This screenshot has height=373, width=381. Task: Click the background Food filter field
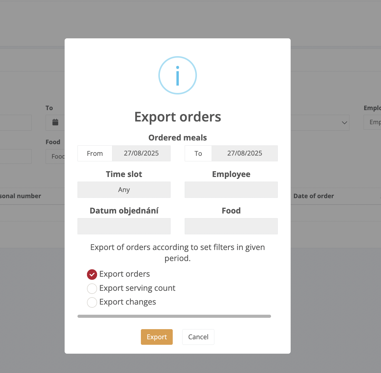55,156
